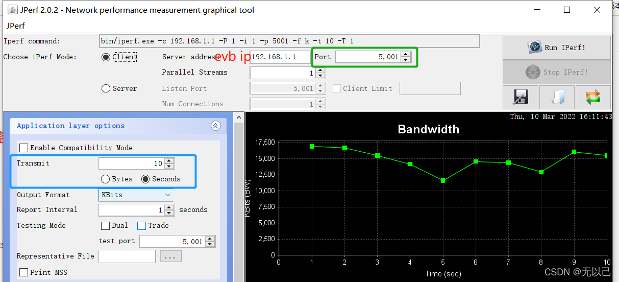Click the Parallel Streams input field
The width and height of the screenshot is (619, 282).
[283, 73]
